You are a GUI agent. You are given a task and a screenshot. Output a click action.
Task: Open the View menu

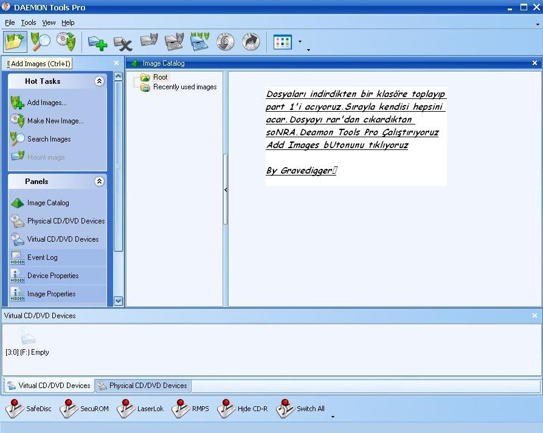[49, 22]
